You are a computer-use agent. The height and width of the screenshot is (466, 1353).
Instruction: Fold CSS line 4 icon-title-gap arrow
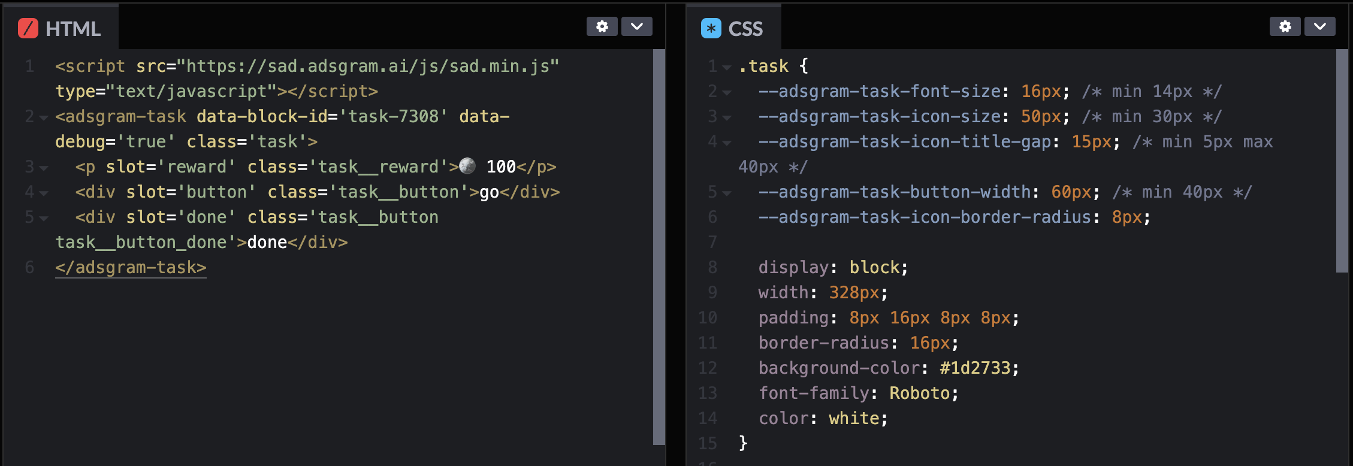click(x=726, y=143)
